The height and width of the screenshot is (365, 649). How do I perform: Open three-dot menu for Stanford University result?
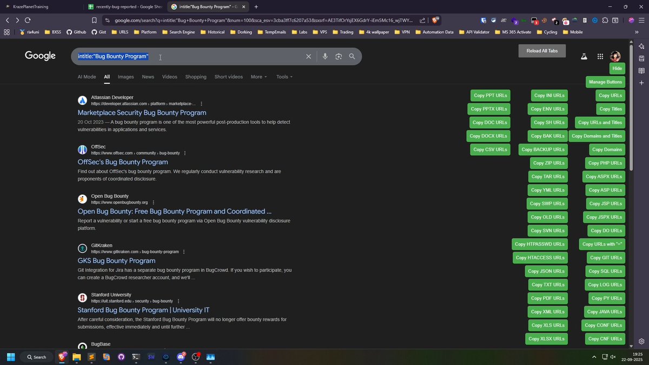[x=178, y=301]
